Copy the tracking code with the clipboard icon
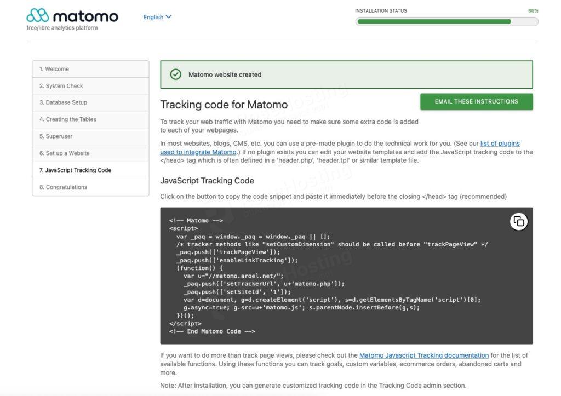 (518, 222)
